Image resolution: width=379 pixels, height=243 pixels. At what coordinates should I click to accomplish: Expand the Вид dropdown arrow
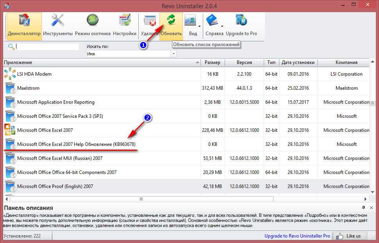click(x=200, y=26)
